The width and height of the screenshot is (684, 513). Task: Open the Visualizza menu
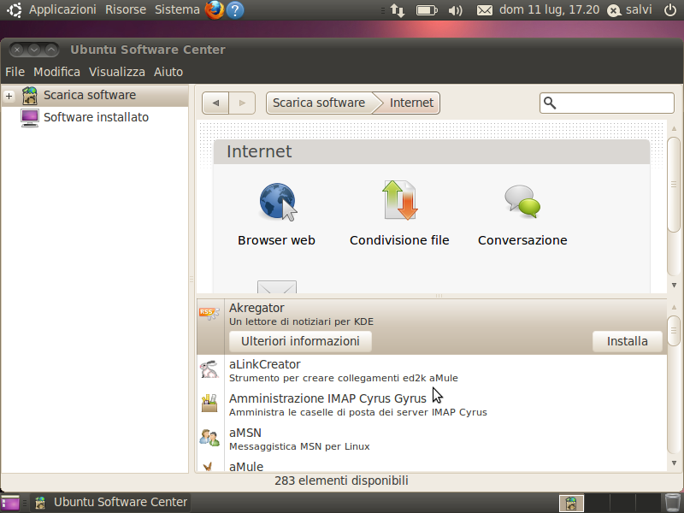(117, 72)
